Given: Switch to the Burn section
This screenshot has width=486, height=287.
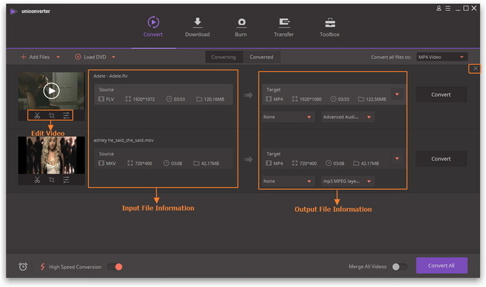Looking at the screenshot, I should click(x=241, y=27).
